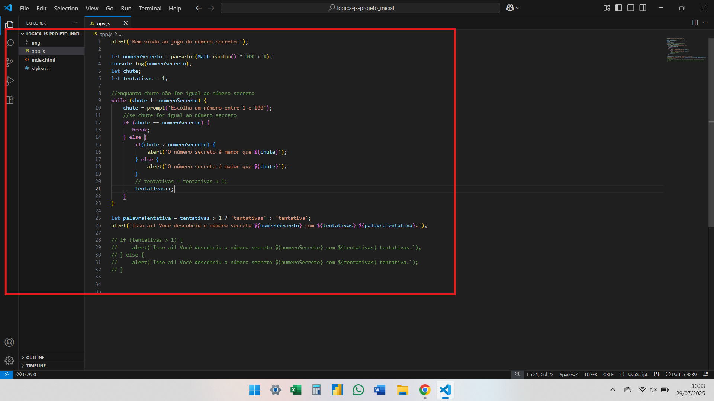Expand the img folder
The height and width of the screenshot is (401, 714).
[52, 43]
